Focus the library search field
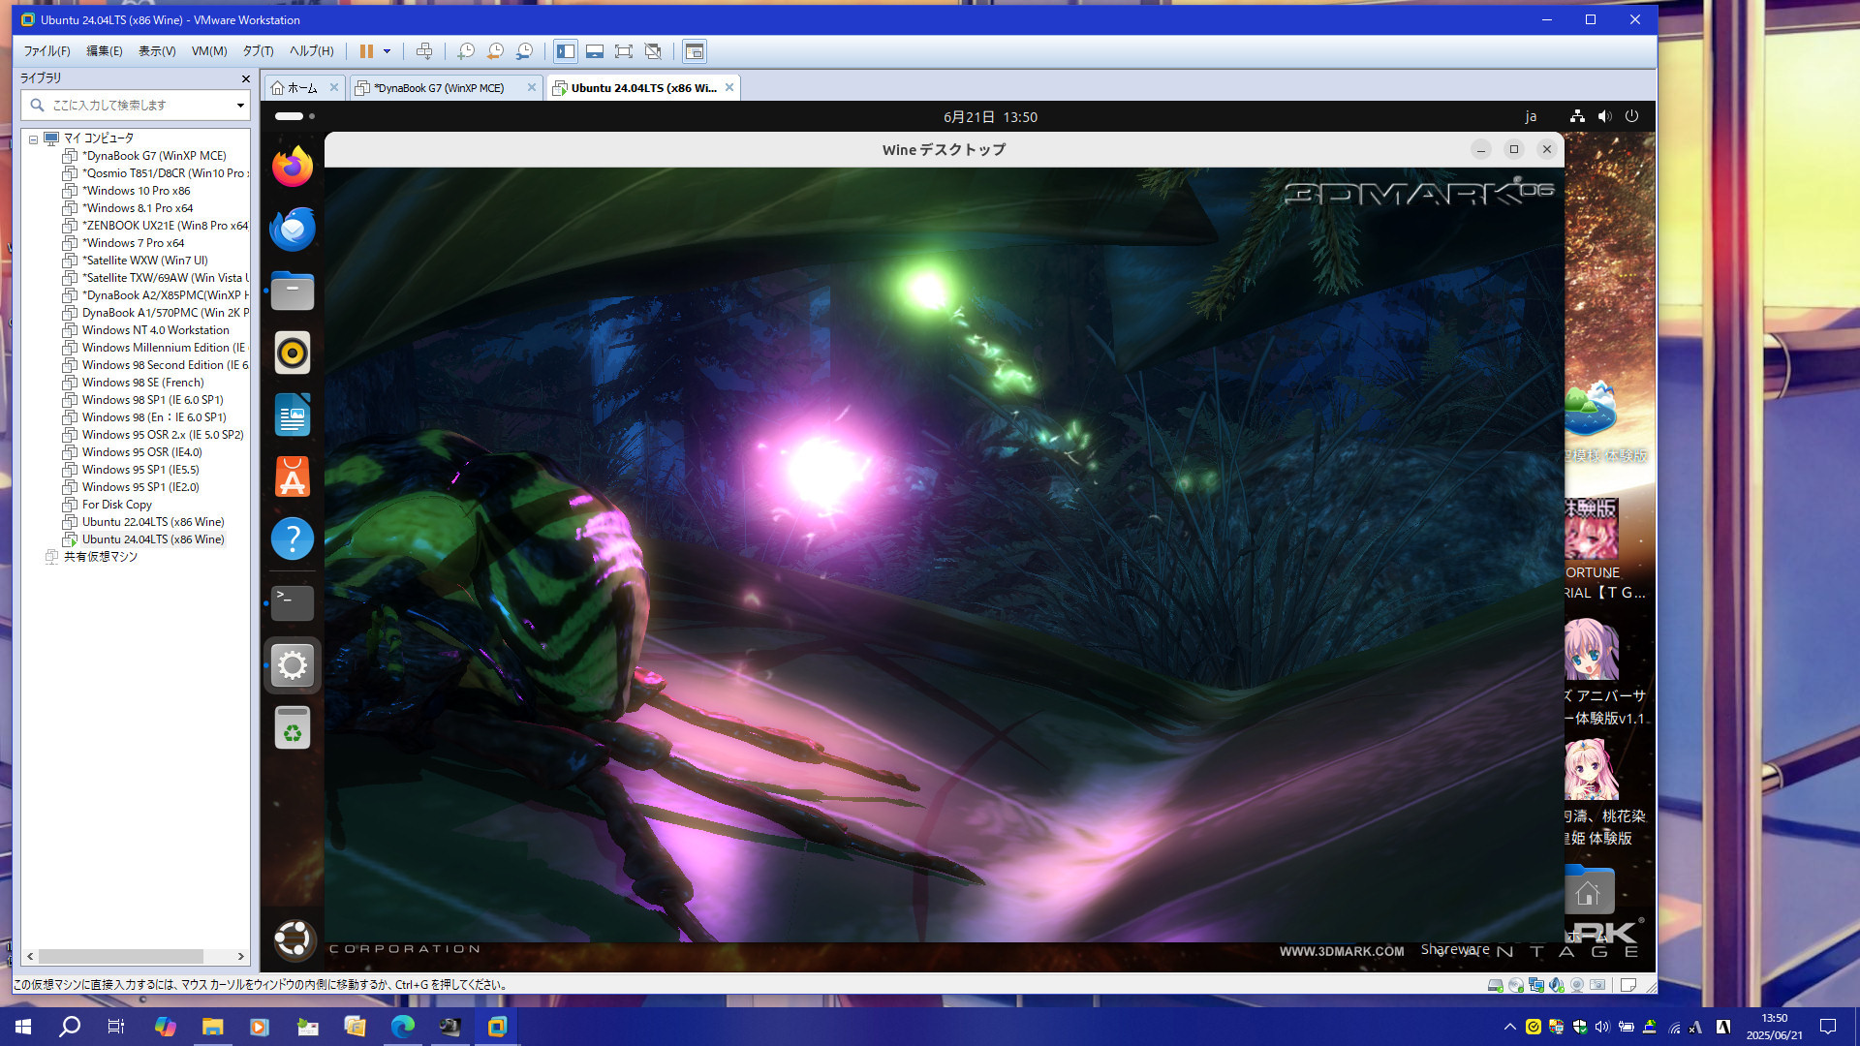The height and width of the screenshot is (1046, 1860). click(136, 105)
